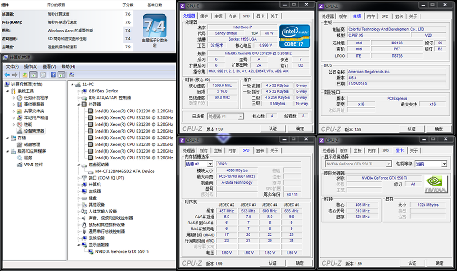Click the 性能 performance monitor icon
The width and height of the screenshot is (457, 271).
[20, 124]
